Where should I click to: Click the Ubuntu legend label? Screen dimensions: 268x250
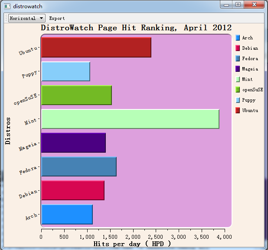tap(250, 110)
